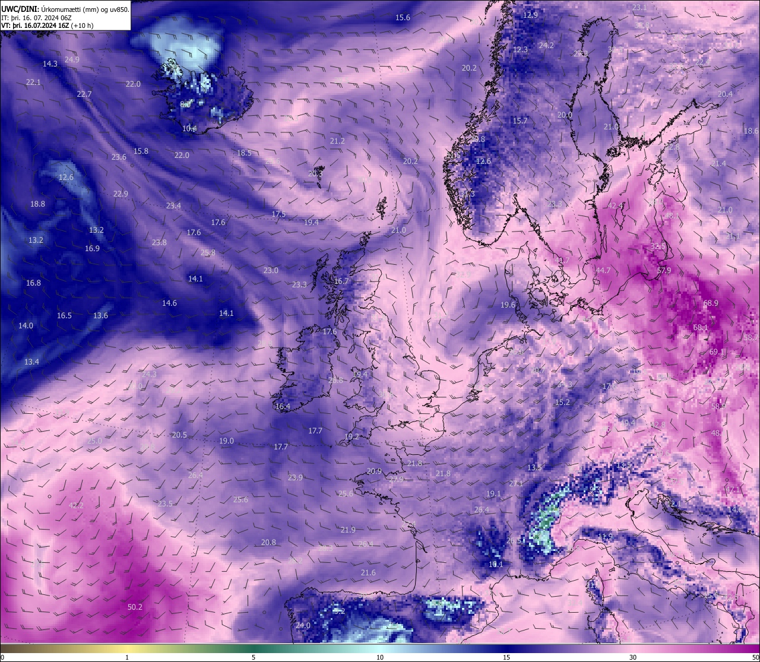The image size is (760, 662).
Task: Click the 18.8 value label
Action: 37,204
